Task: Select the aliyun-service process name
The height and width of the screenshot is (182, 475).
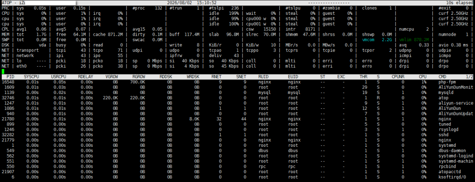Action: point(456,103)
